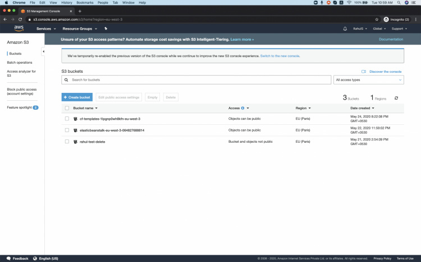Open the Bookmarks menu in menu bar

tap(85, 3)
